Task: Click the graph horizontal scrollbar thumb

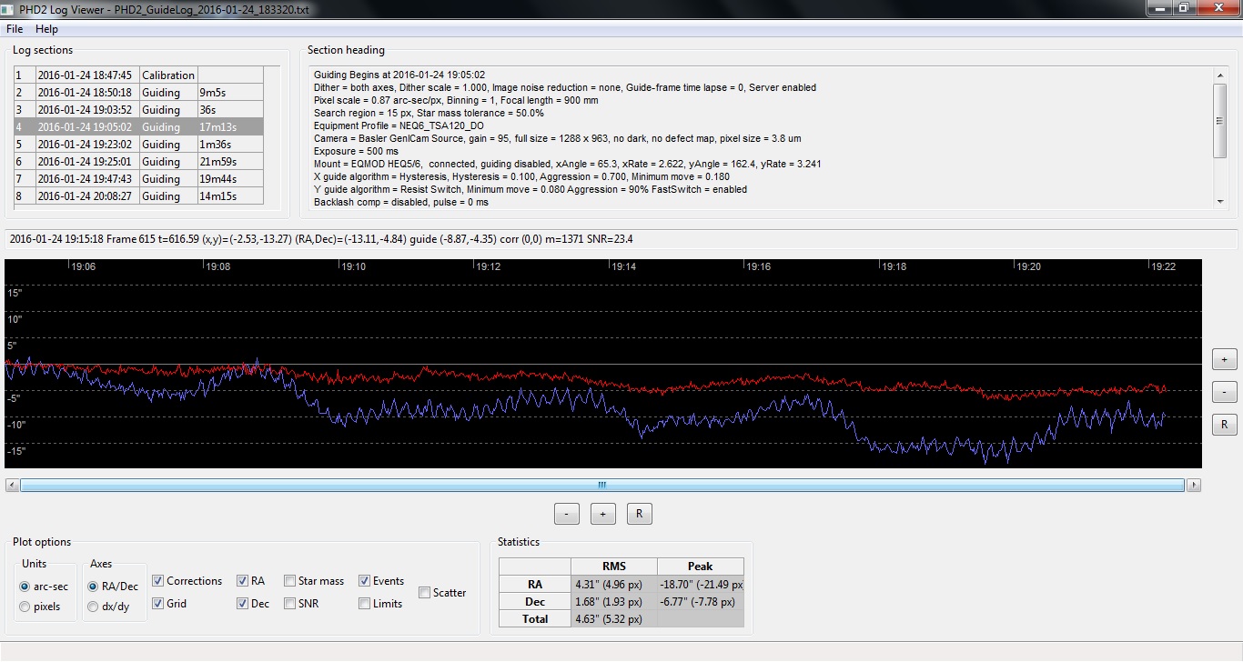Action: [x=601, y=486]
